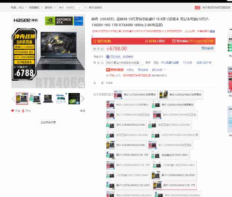Expand the 游戏本 breadcrumb category dropdown
The height and width of the screenshot is (197, 232).
pos(49,7)
